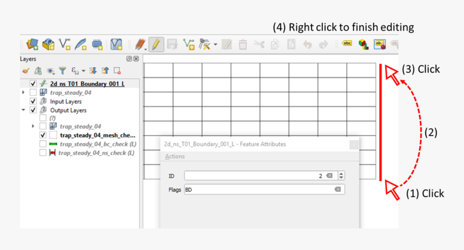Viewport: 464px width, 250px height.
Task: Toggle Editing with the yellow pencil icon
Action: pyautogui.click(x=156, y=44)
